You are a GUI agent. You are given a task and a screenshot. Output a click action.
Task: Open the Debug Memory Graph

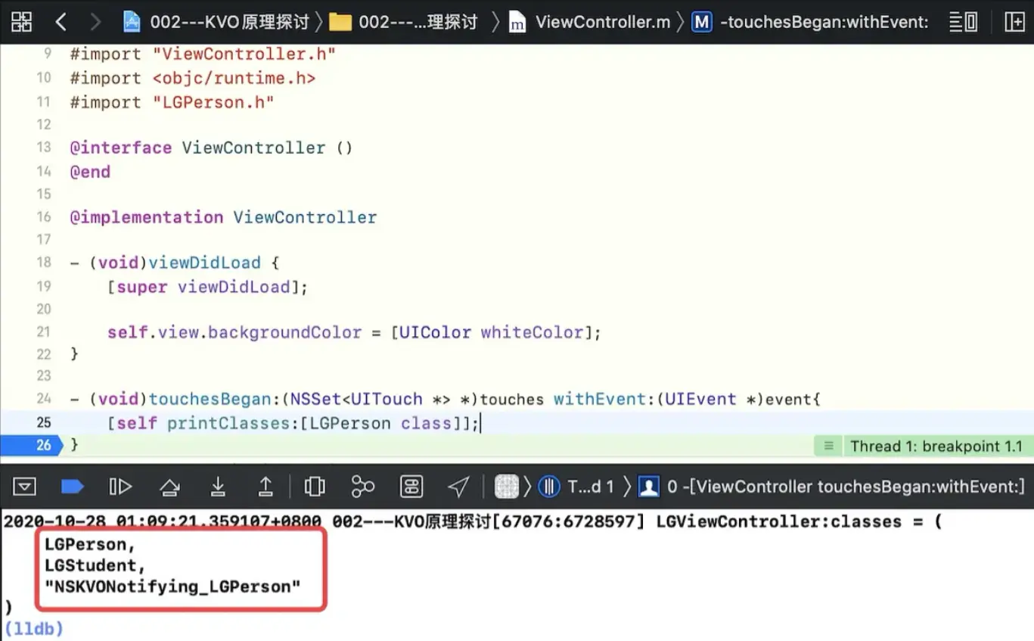[x=363, y=486]
